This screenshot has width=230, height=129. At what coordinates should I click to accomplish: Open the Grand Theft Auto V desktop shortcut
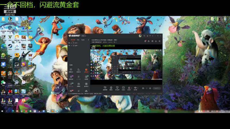pos(10,38)
